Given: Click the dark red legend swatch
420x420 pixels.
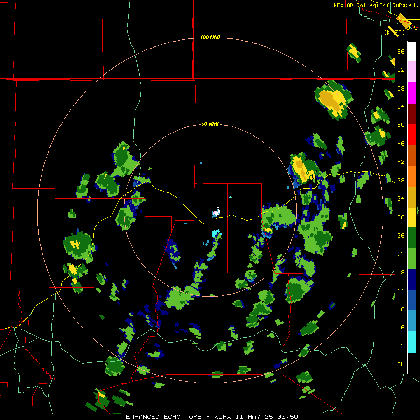Looking at the screenshot, I should pos(412,113).
